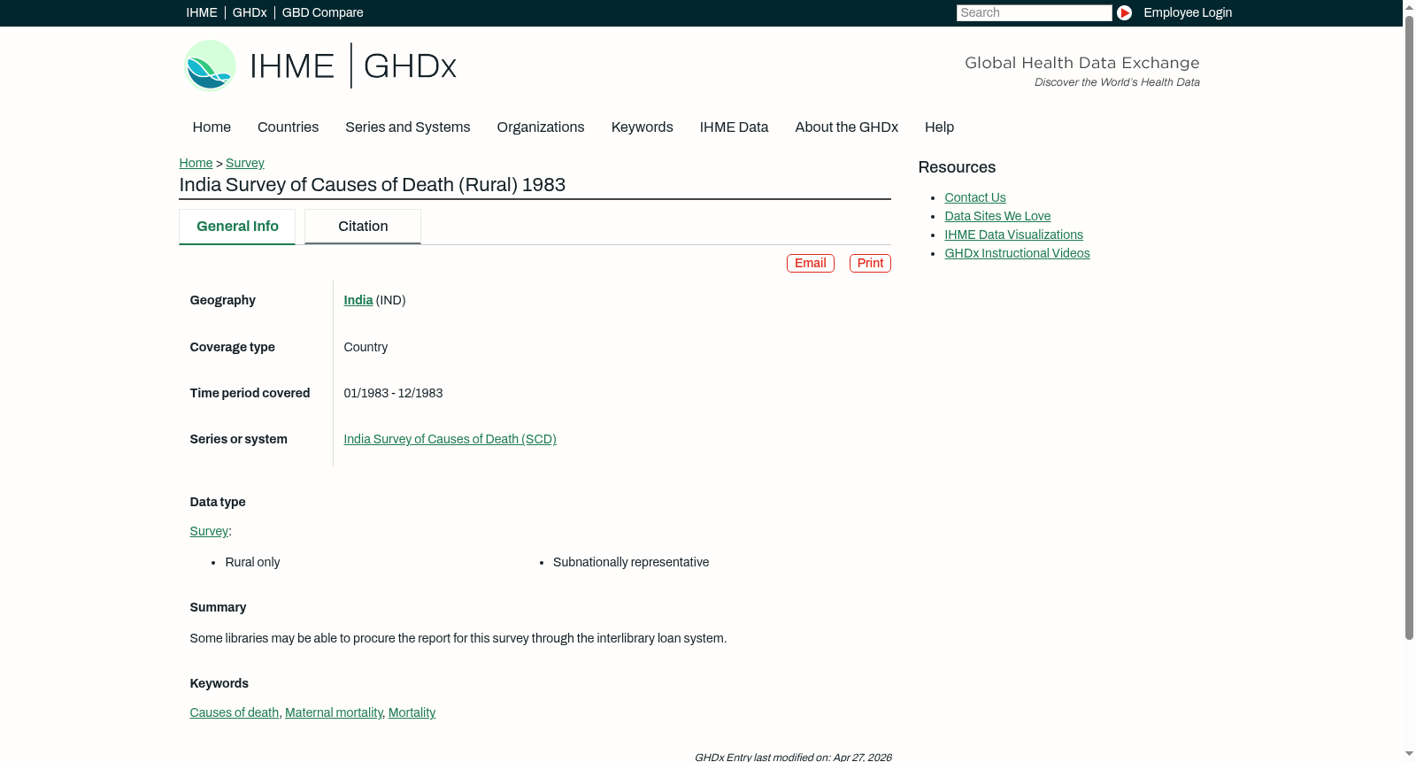
Task: Open the India geography link
Action: click(x=358, y=300)
